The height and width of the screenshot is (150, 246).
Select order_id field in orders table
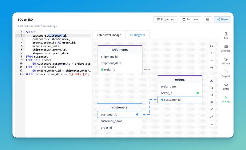(x=180, y=93)
